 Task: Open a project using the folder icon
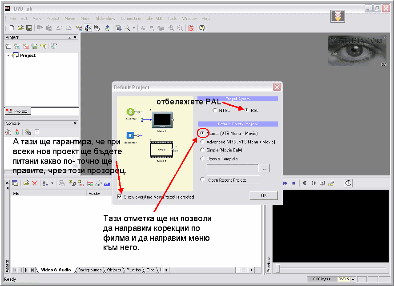(20, 28)
